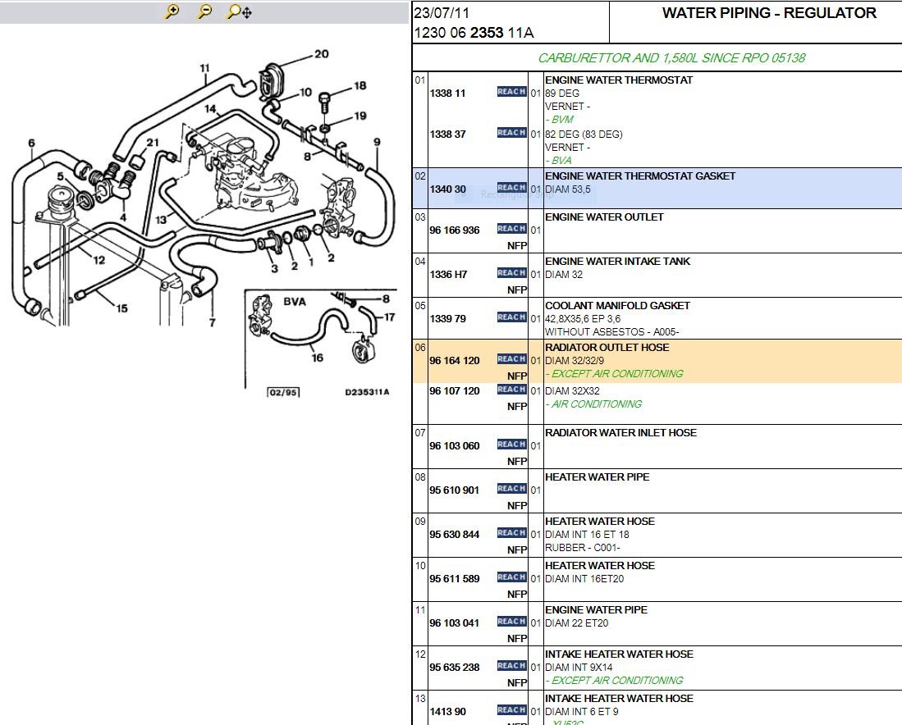Viewport: 902px width, 725px height.
Task: Click row index 02 in parts list
Action: (x=420, y=176)
